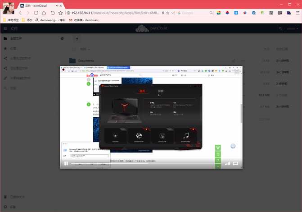
Task: Sort files by name header
Action: tap(85, 49)
